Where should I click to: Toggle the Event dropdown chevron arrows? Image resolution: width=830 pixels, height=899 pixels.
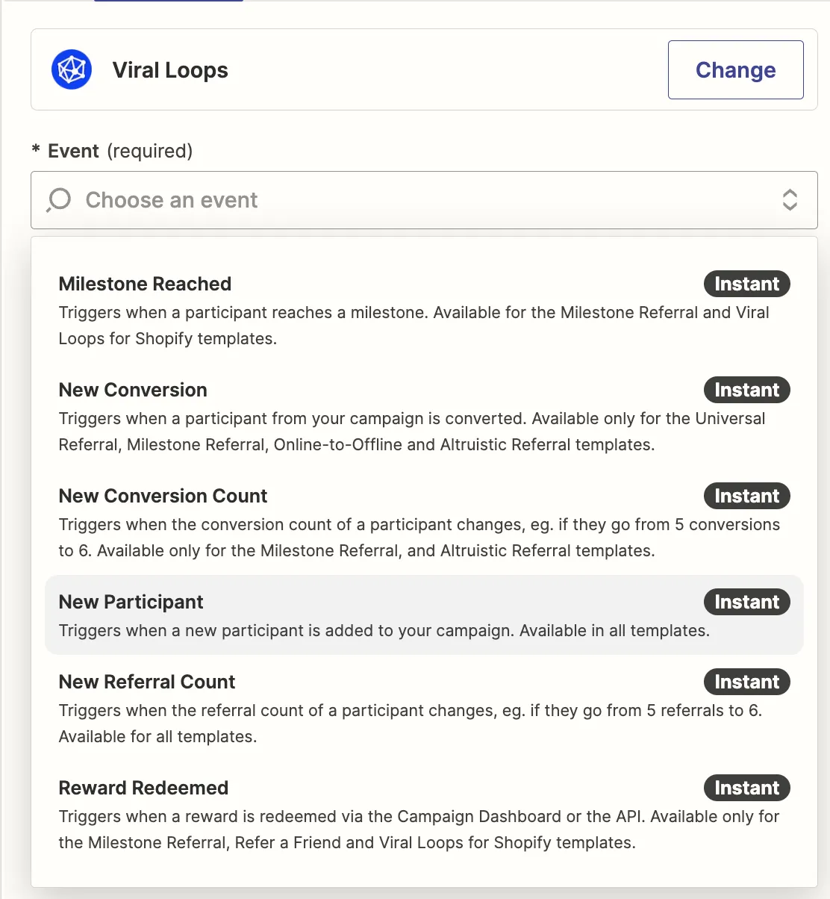click(790, 200)
